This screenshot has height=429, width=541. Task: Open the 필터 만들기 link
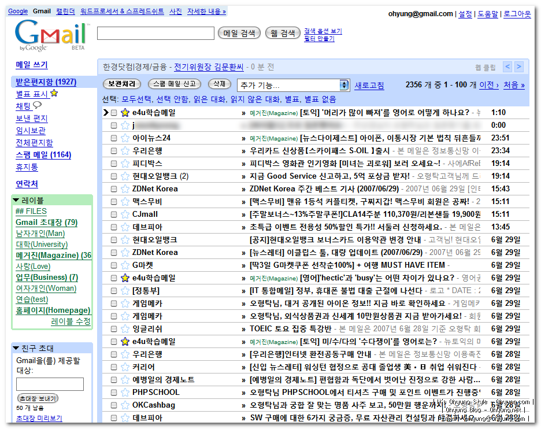point(319,39)
